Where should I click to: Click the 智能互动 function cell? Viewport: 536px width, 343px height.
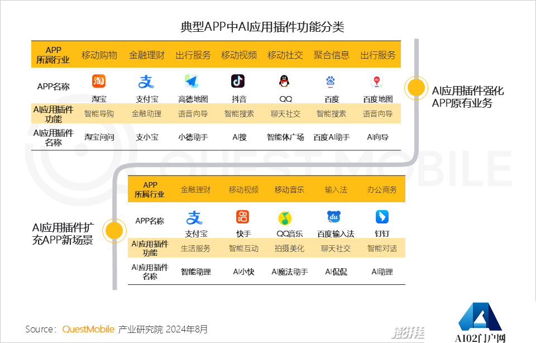[243, 249]
